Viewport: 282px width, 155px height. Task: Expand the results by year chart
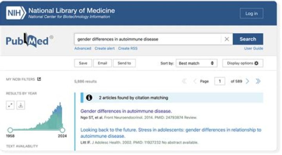(x=10, y=105)
